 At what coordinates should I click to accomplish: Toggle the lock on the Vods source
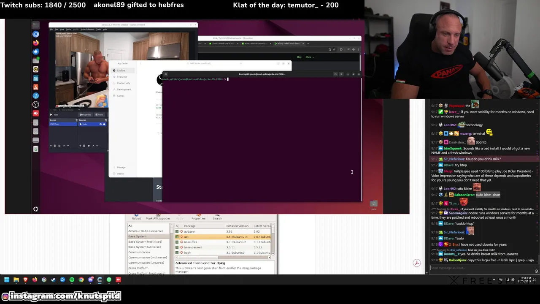[104, 124]
